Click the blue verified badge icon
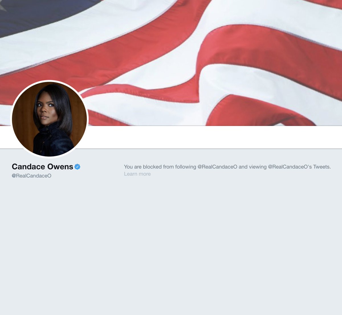The image size is (342, 315). (x=77, y=167)
